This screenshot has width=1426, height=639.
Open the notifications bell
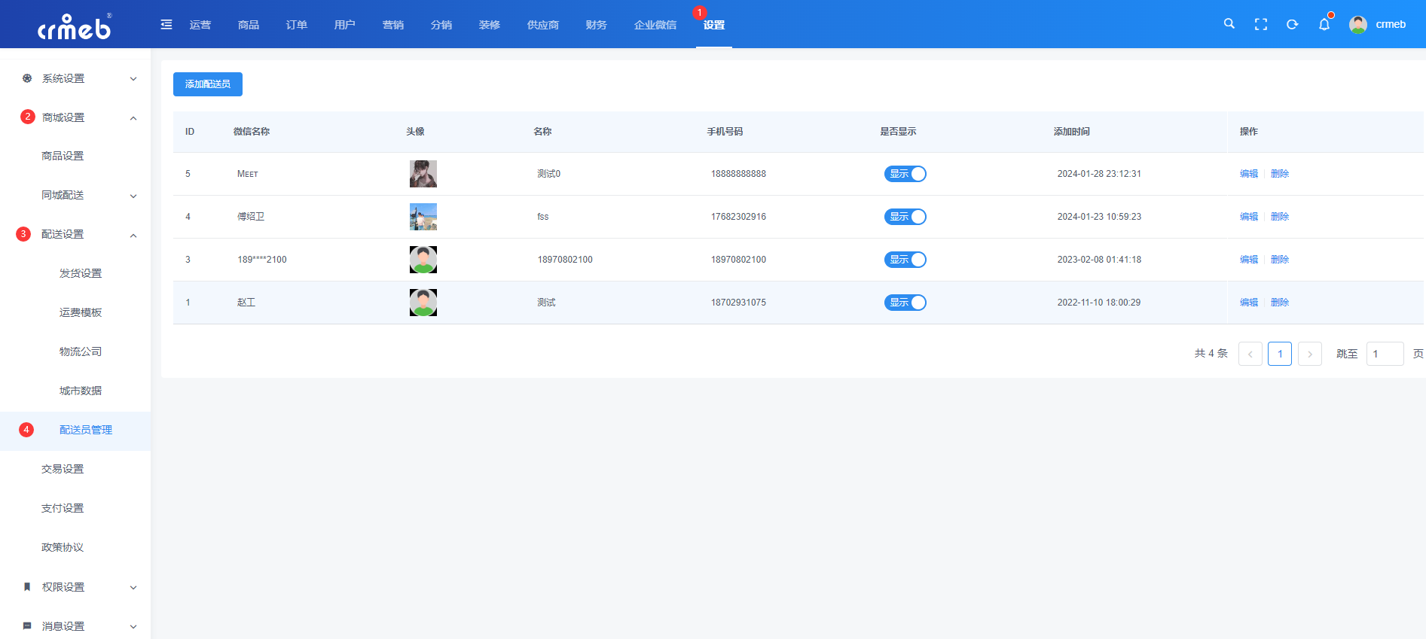coord(1324,24)
